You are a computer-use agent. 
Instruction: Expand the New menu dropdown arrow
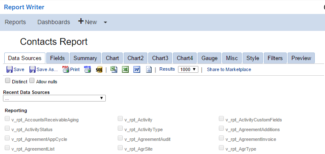[105, 22]
